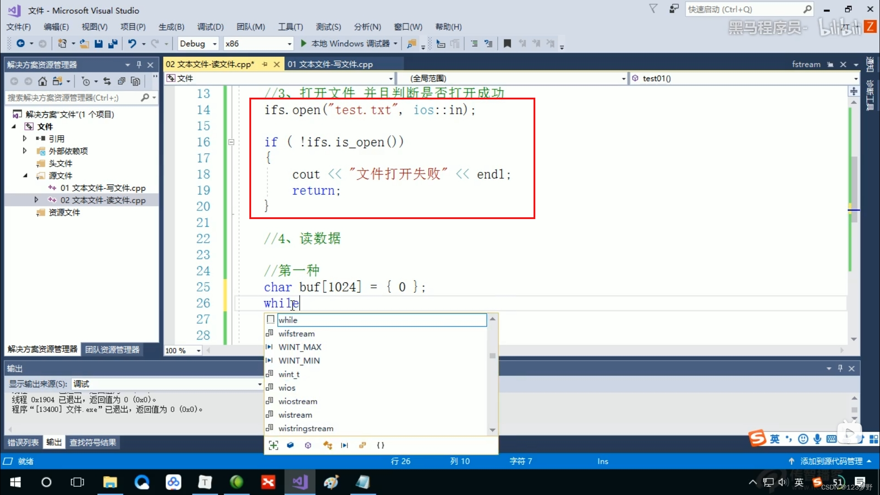Image resolution: width=880 pixels, height=495 pixels.
Task: Click the pending changes filter icon
Action: click(x=86, y=81)
